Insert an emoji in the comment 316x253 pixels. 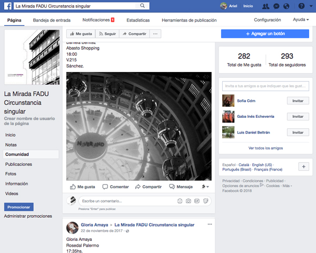180,201
